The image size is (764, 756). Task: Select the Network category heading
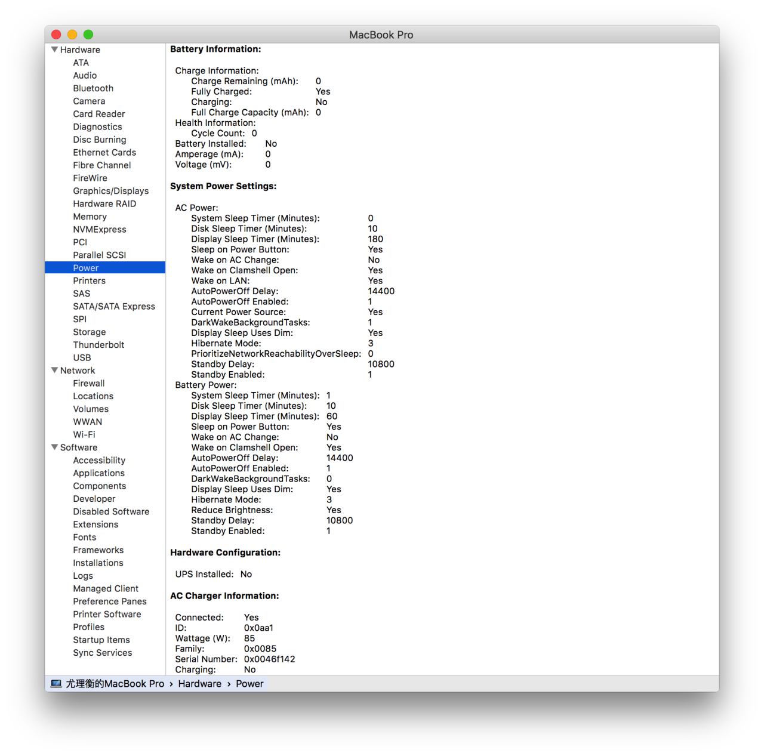[x=78, y=371]
